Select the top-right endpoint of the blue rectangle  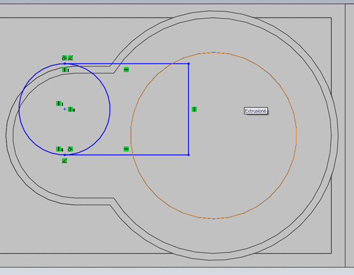[189, 64]
